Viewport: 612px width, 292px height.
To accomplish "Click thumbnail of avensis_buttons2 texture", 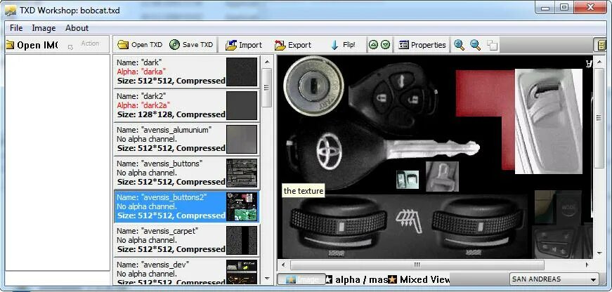I will tap(242, 206).
